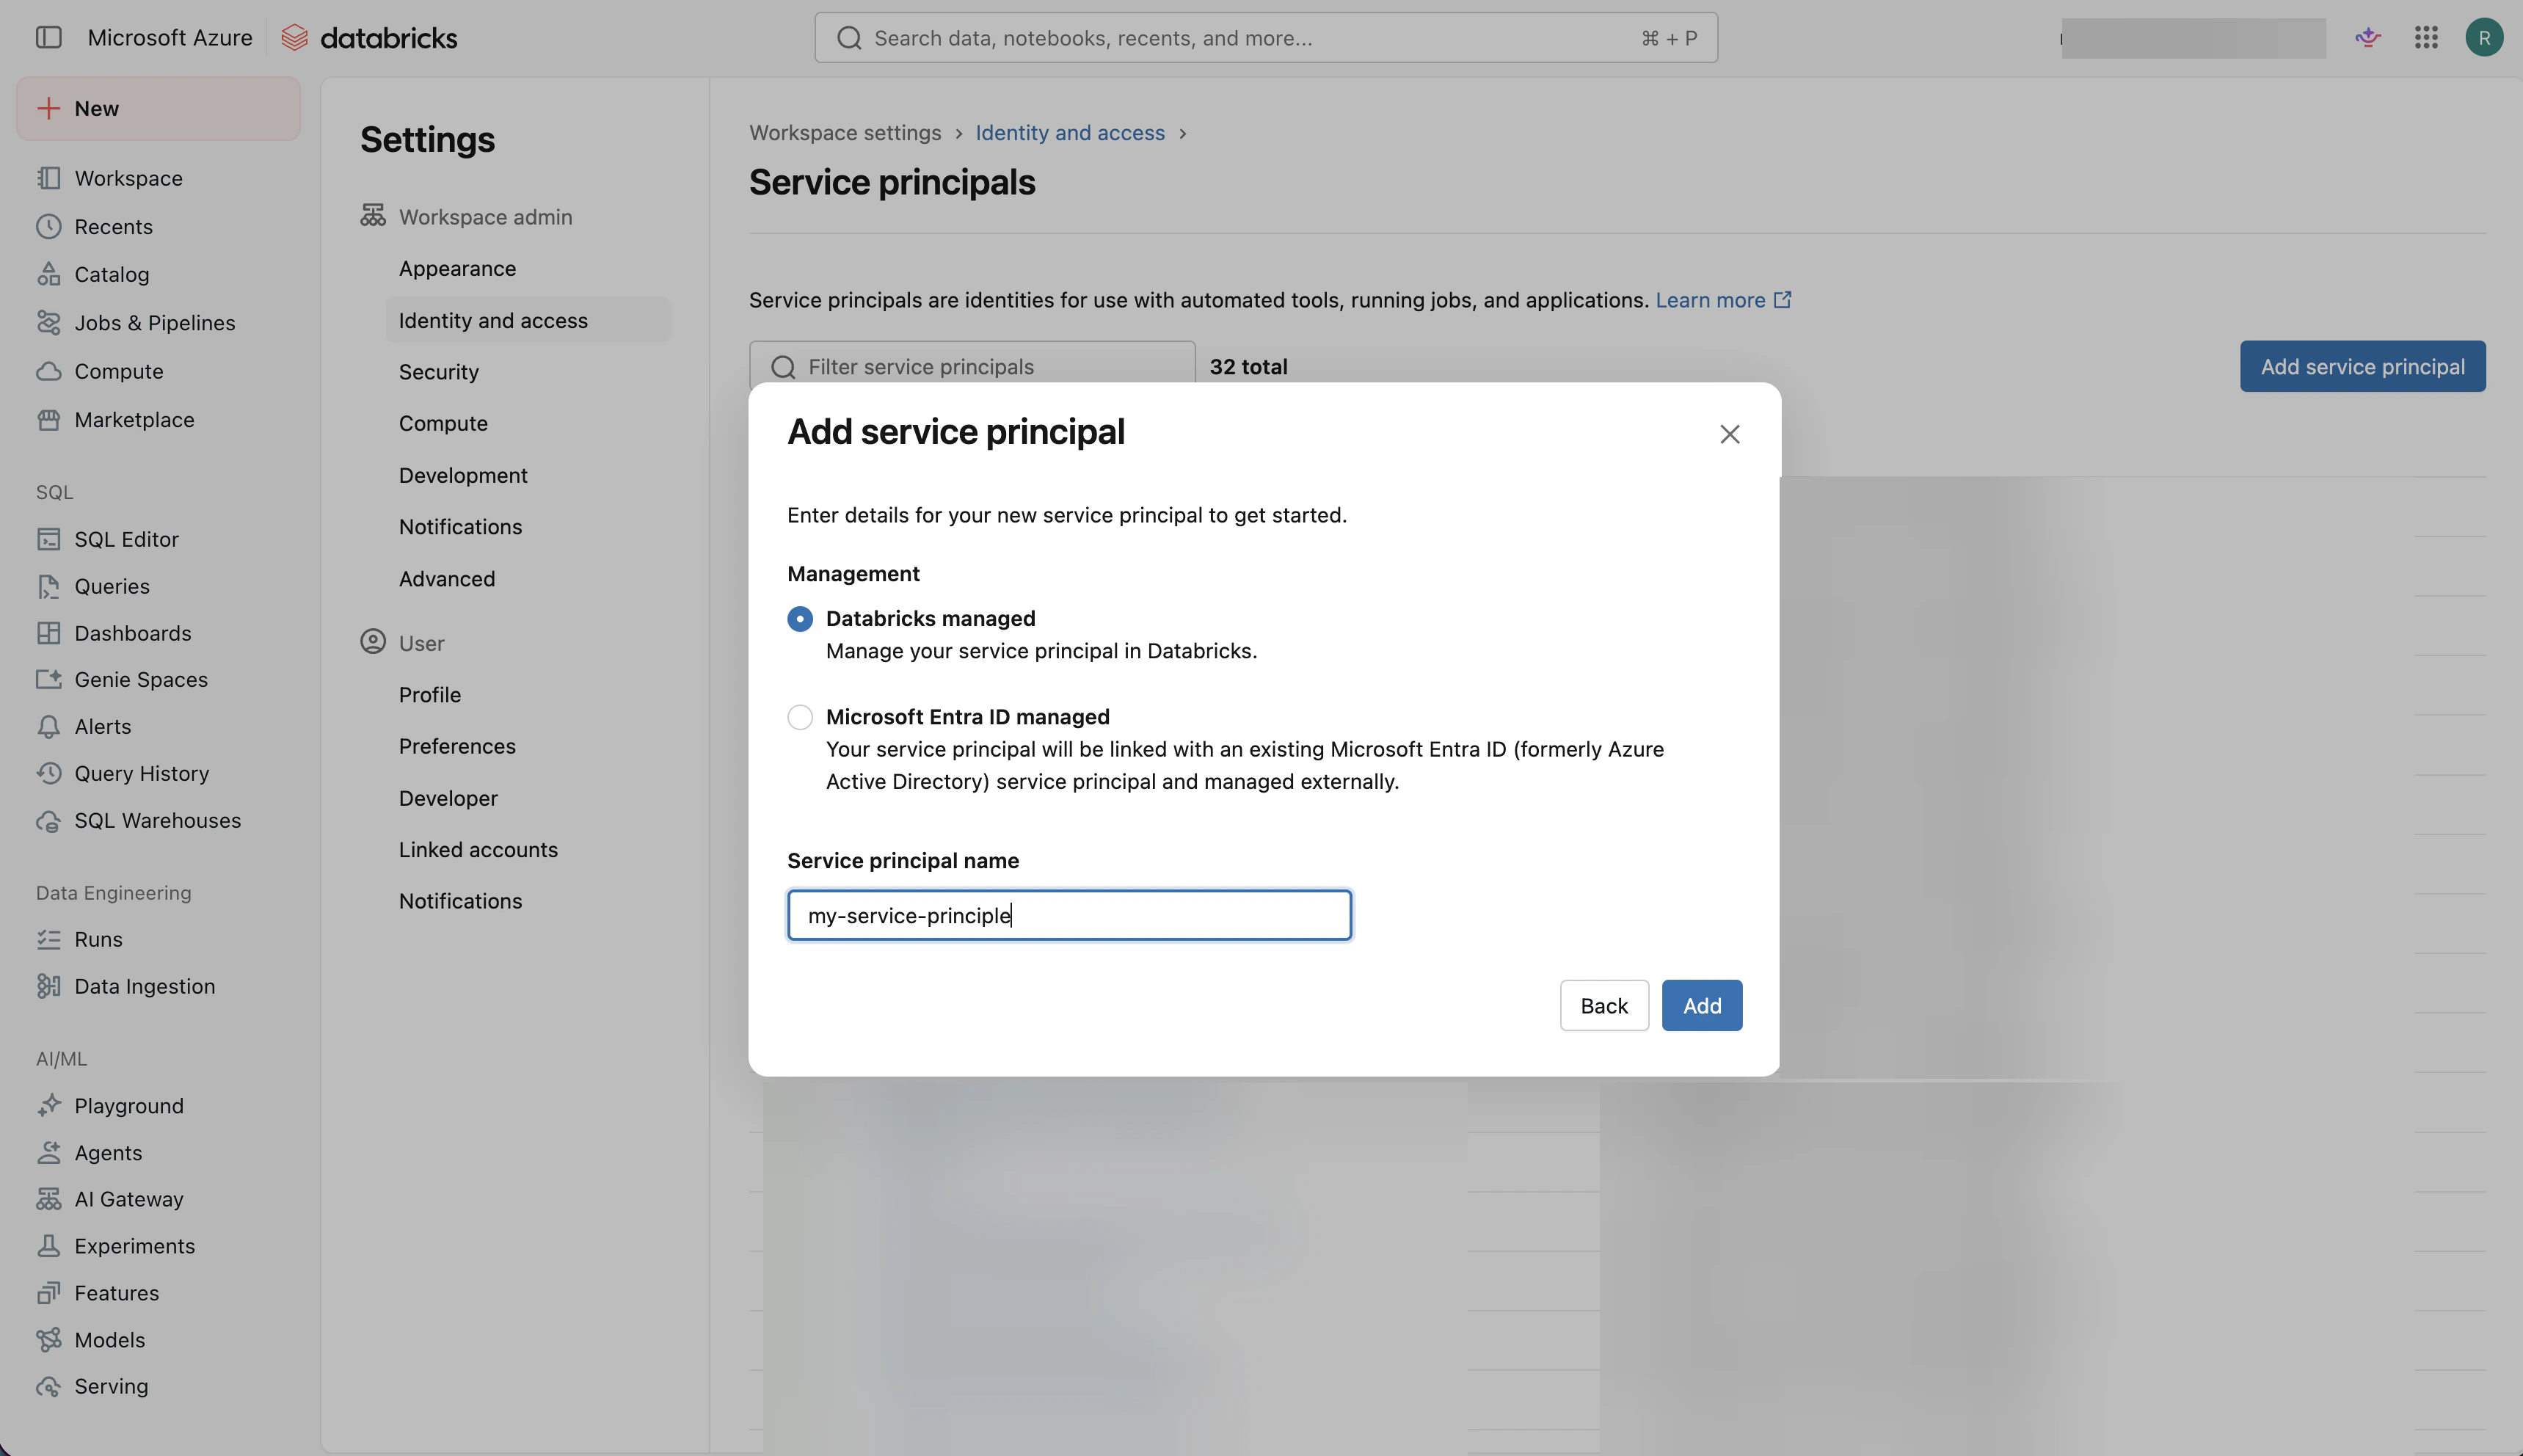Open Appearance settings
The image size is (2523, 1456).
[x=457, y=268]
